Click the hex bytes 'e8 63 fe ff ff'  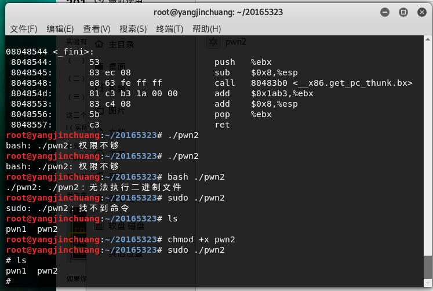click(125, 83)
